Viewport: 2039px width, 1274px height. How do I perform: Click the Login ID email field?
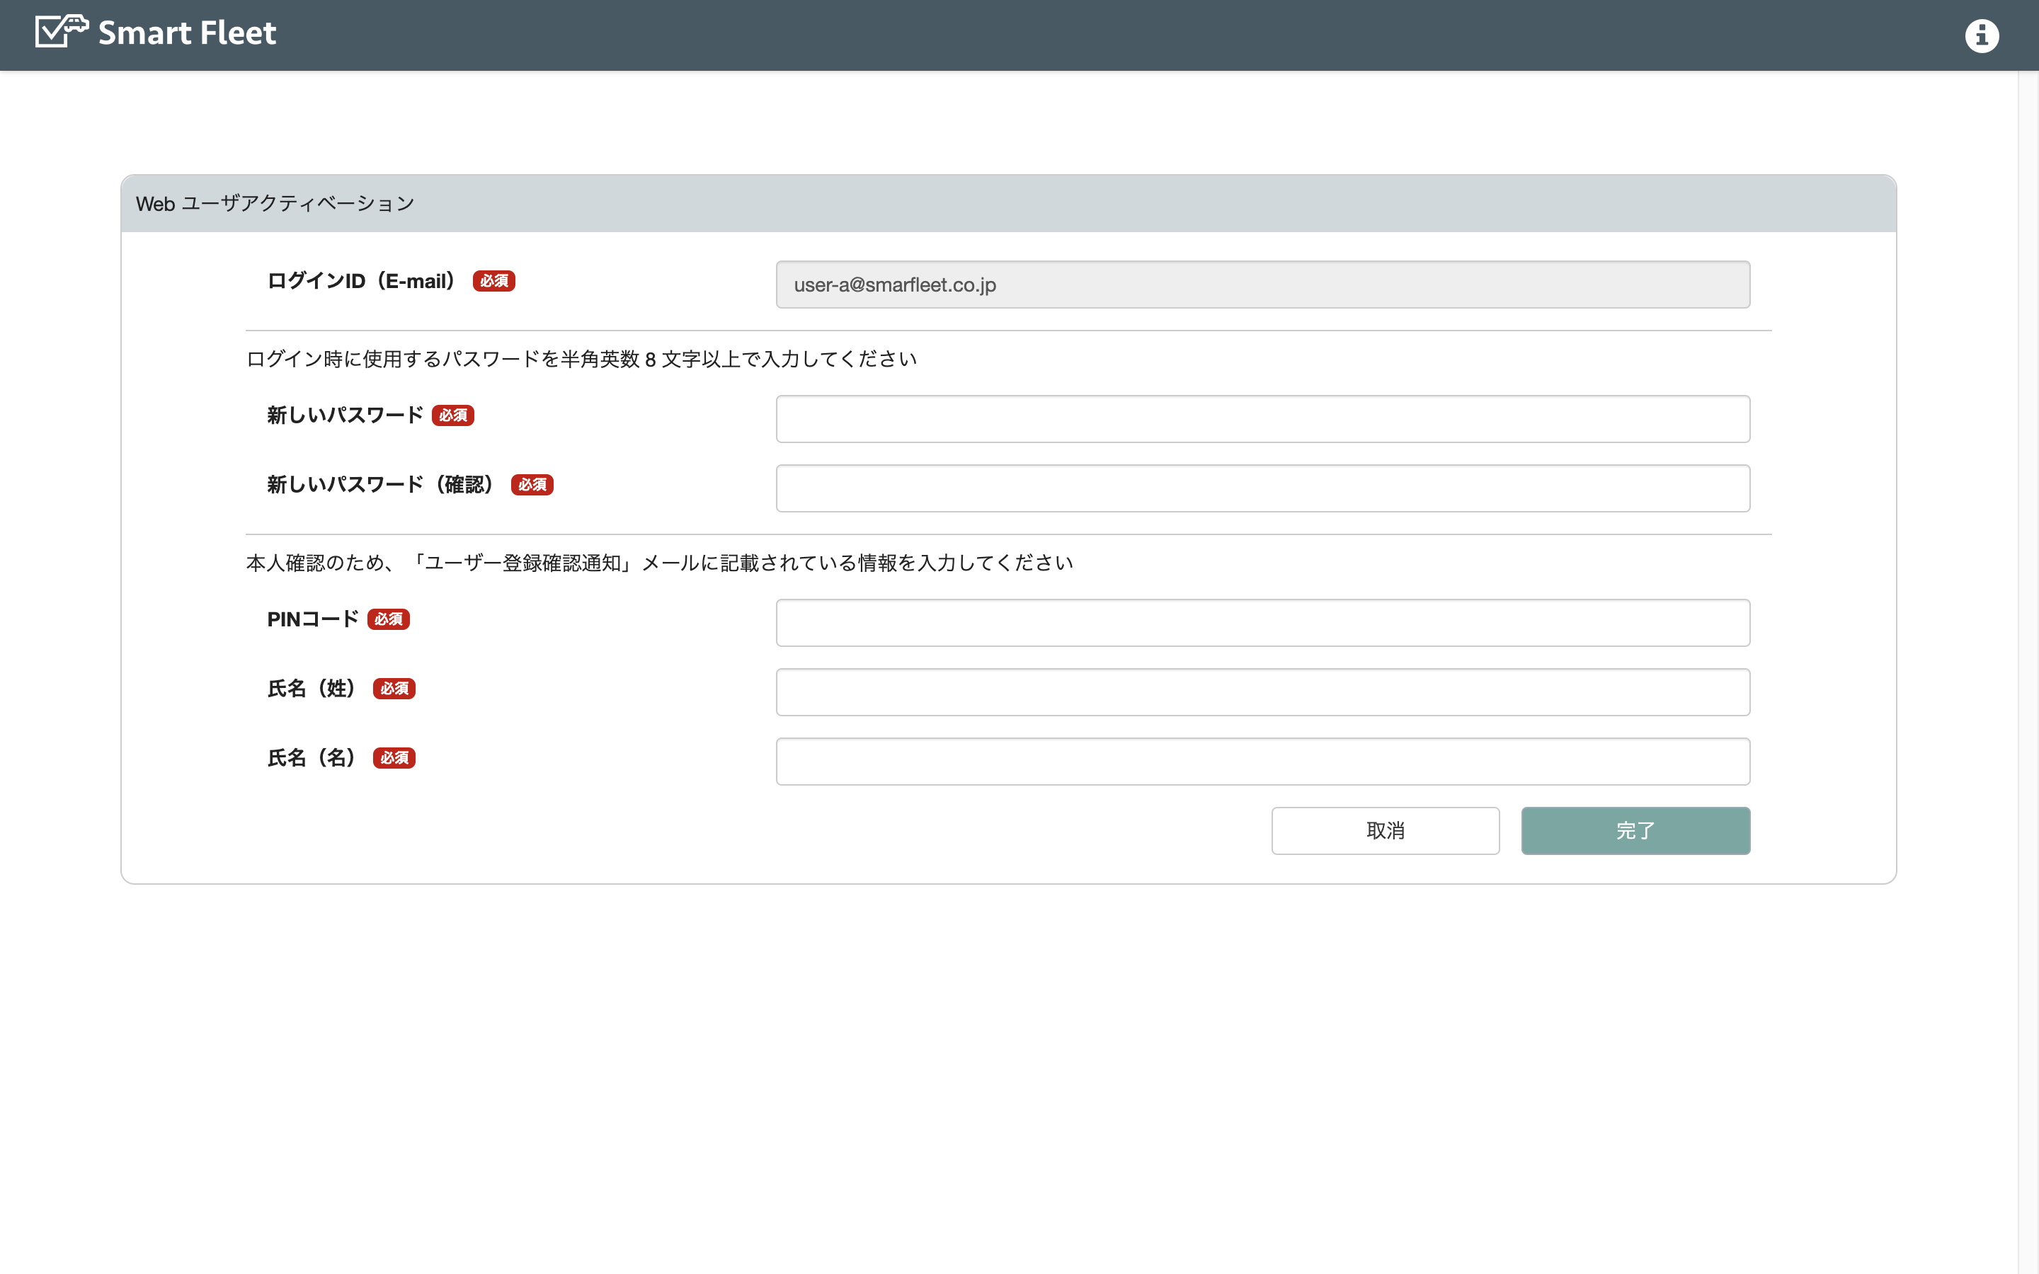tap(1262, 285)
